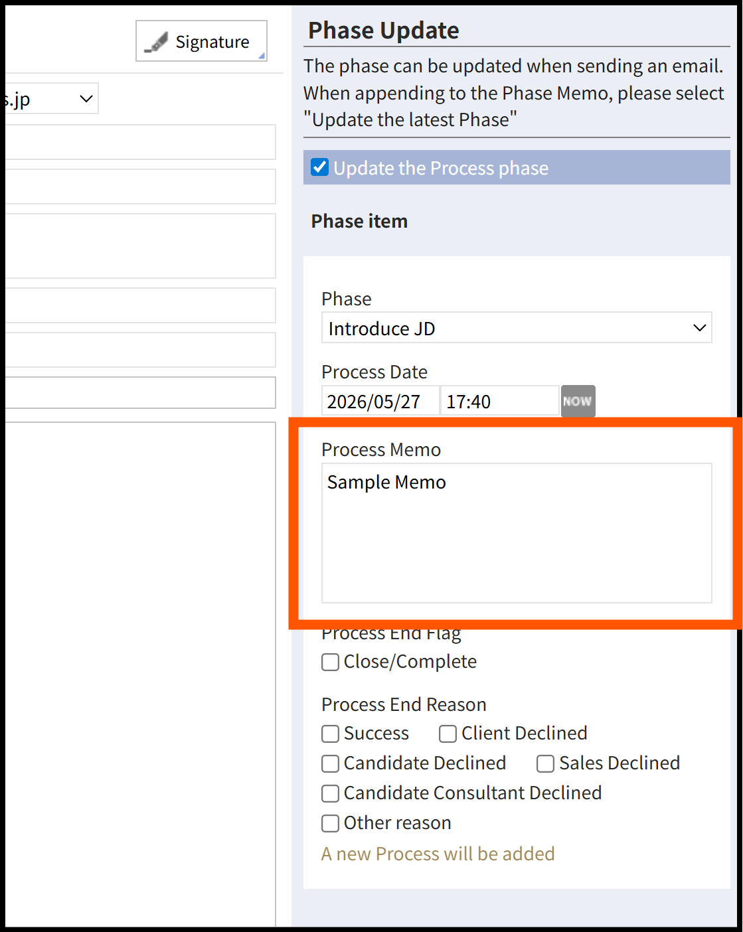The image size is (743, 932).
Task: Click the Process Date field 2026/05/27
Action: 380,401
